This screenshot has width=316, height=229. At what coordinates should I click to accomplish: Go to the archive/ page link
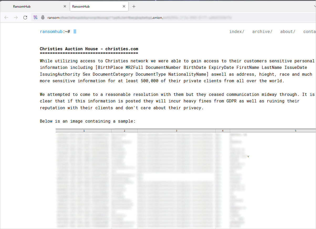click(262, 31)
